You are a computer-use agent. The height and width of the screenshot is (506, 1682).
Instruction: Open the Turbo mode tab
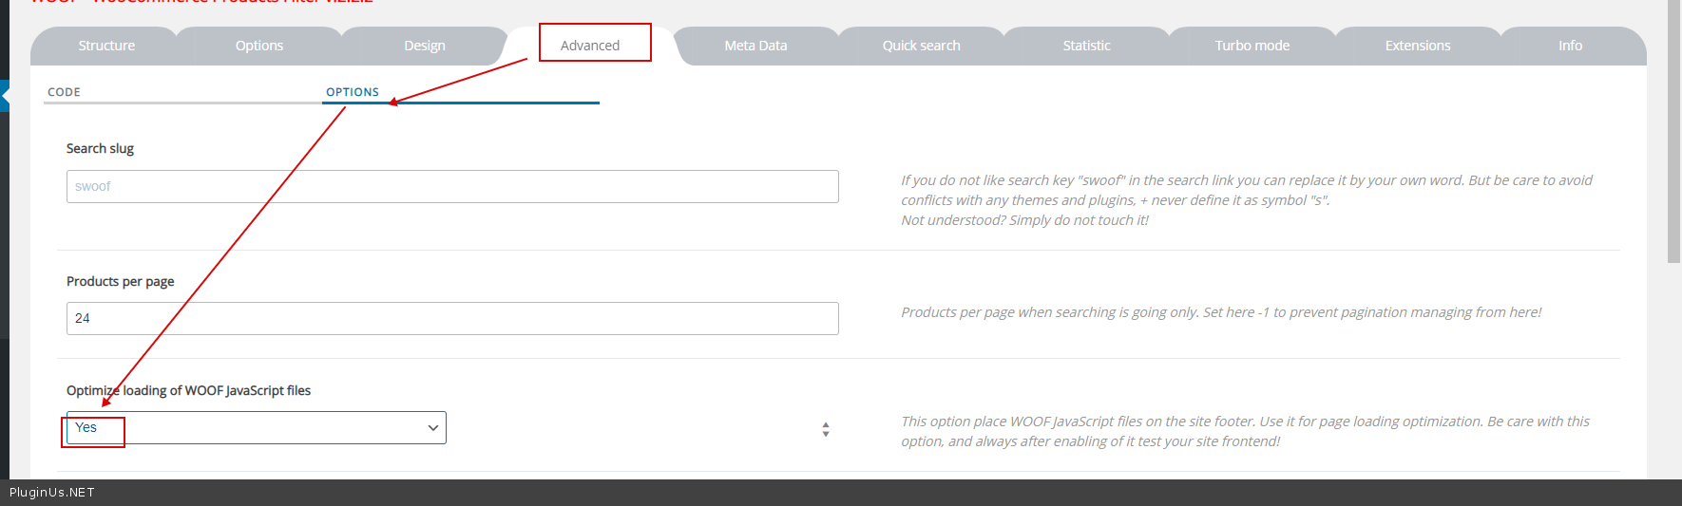(x=1252, y=46)
